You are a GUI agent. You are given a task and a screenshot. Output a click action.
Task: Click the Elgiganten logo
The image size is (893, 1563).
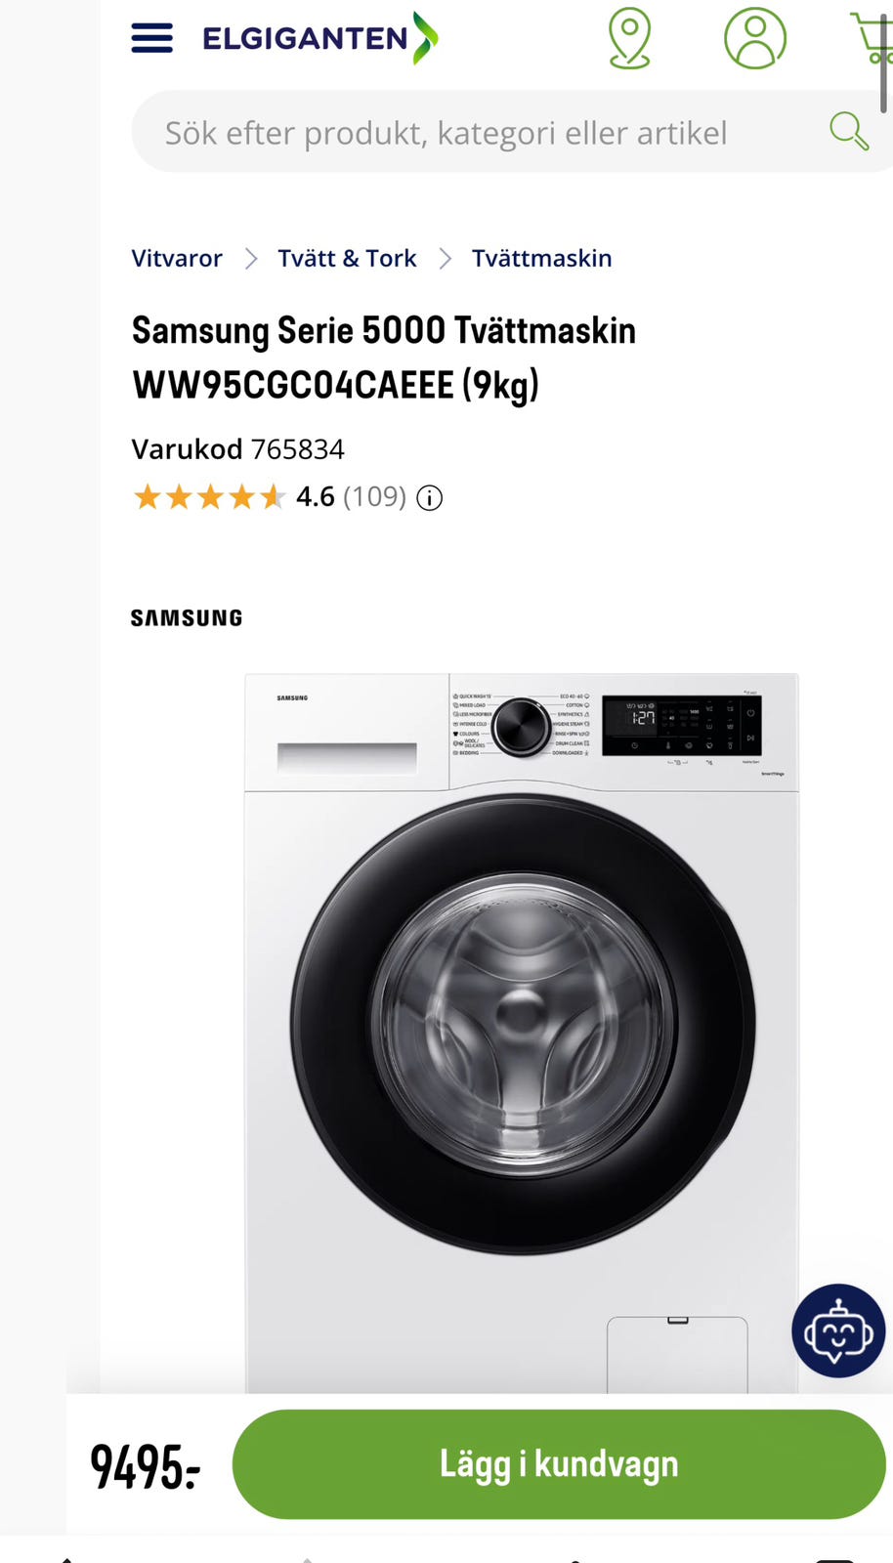(320, 38)
